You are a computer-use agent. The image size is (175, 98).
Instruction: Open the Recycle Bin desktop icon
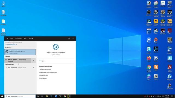(4, 13)
